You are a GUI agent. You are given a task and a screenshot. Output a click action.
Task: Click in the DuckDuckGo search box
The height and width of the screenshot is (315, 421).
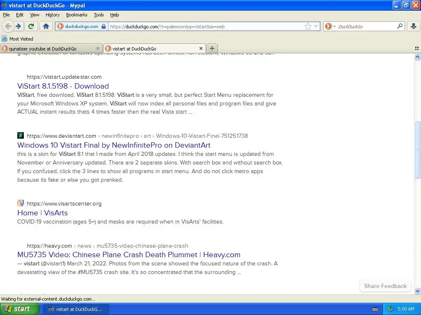point(366,27)
